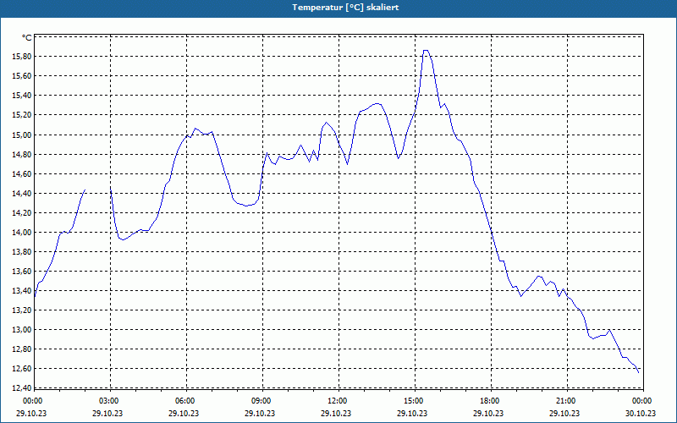The height and width of the screenshot is (423, 677).
Task: Click the 29.10.23 date under 03:00
Action: [107, 413]
